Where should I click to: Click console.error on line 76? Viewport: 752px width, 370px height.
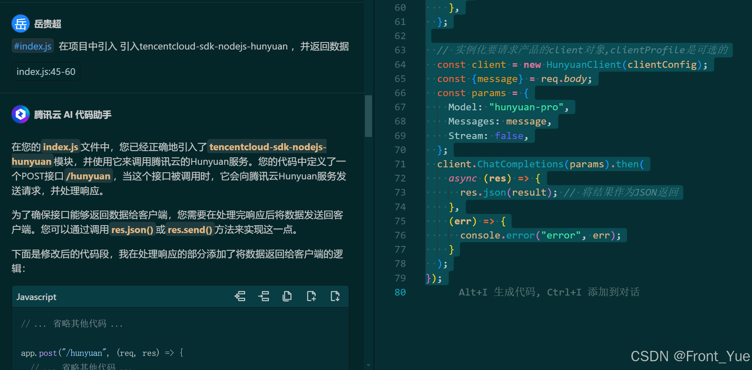click(497, 235)
